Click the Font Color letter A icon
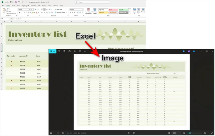Image resolution: width=215 pixels, height=136 pixels. (37, 13)
